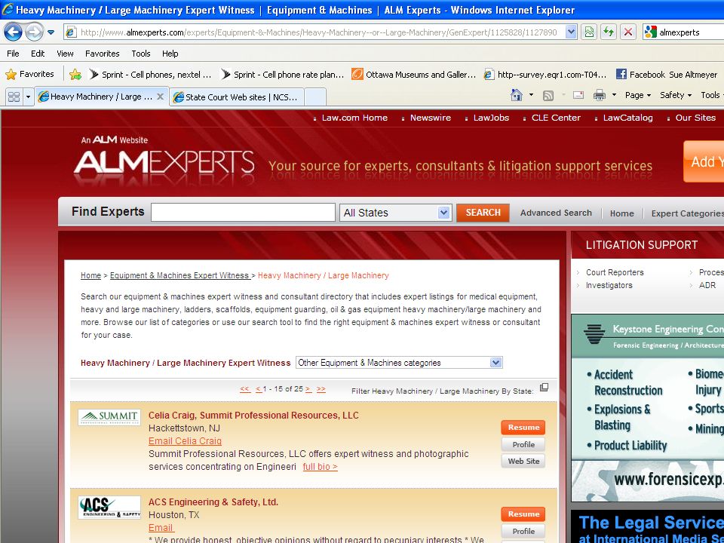Viewport: 724px width, 543px height.
Task: Click Email Celia Craig link
Action: point(186,441)
